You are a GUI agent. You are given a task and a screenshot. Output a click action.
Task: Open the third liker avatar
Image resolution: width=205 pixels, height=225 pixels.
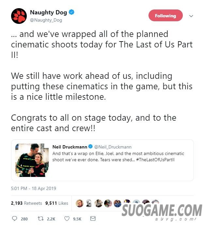(x=99, y=203)
